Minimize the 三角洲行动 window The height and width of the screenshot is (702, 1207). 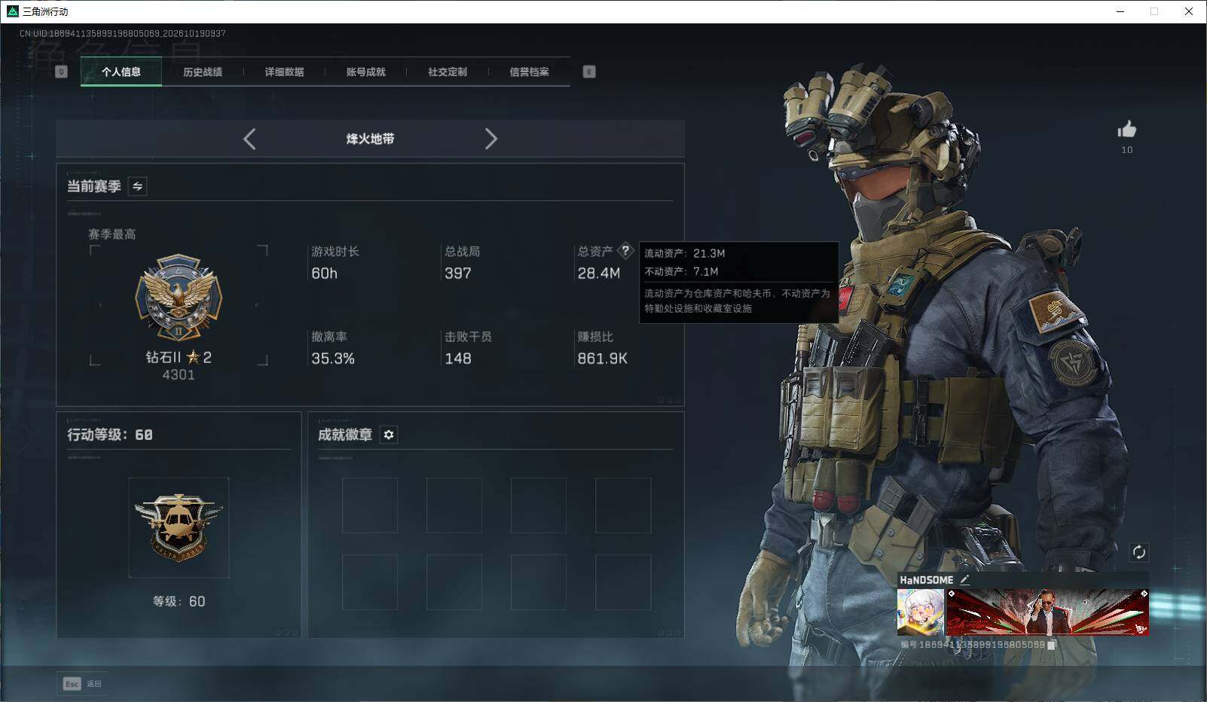[1120, 11]
